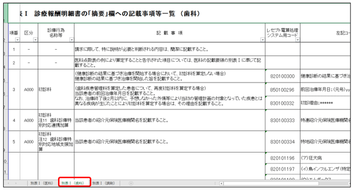Select the 項番 header cell
Image resolution: width=353 pixels, height=191 pixels.
[14, 33]
